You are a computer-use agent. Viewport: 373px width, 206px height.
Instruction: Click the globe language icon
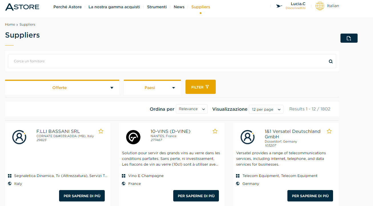pos(320,6)
